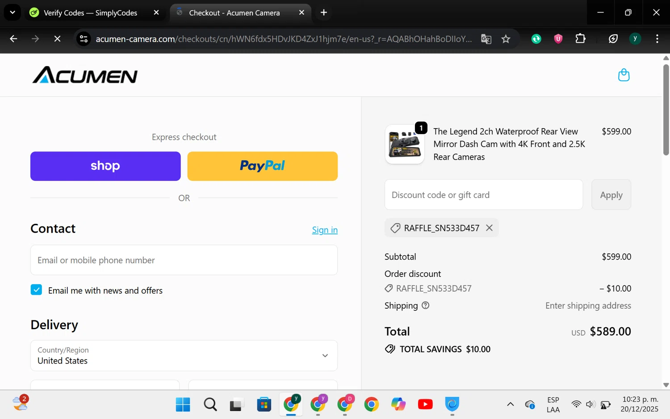Click the translate page icon

[x=486, y=39]
